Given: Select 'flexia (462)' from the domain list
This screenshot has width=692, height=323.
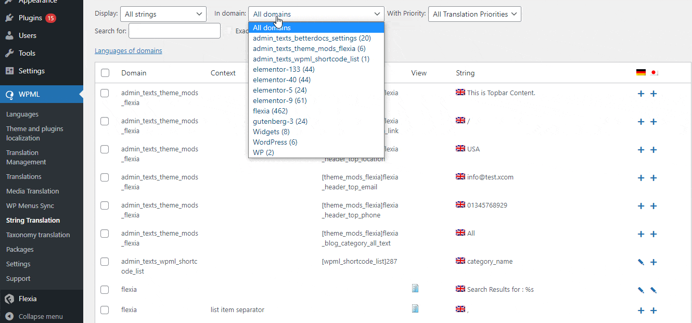Looking at the screenshot, I should tap(316, 111).
